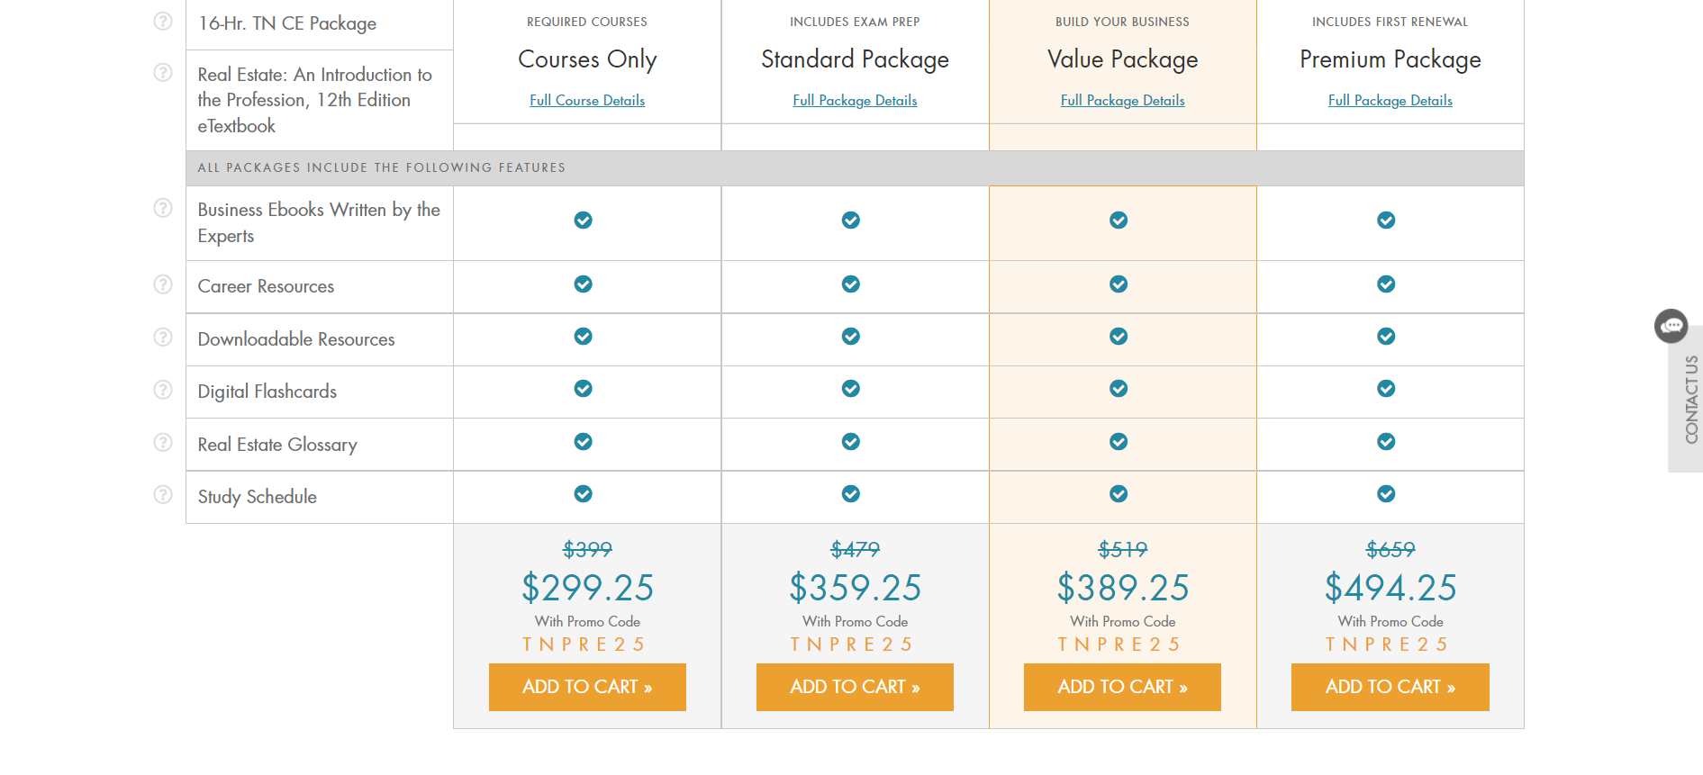Viewport: 1703px width, 775px height.
Task: Click Digital Flashcards checkmark under Premium Package
Action: [x=1386, y=388]
